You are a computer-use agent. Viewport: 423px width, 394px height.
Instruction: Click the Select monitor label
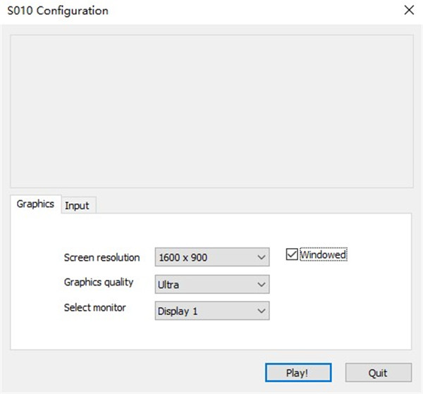pos(95,307)
